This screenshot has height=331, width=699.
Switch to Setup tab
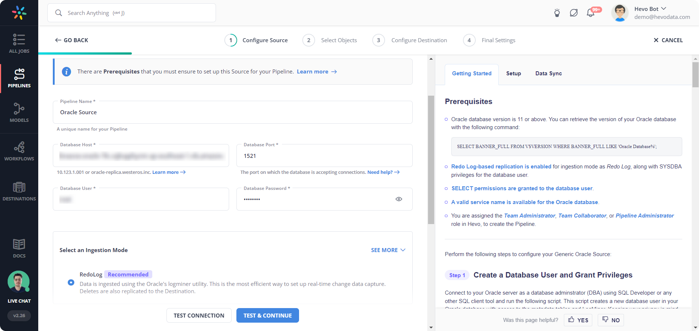514,73
